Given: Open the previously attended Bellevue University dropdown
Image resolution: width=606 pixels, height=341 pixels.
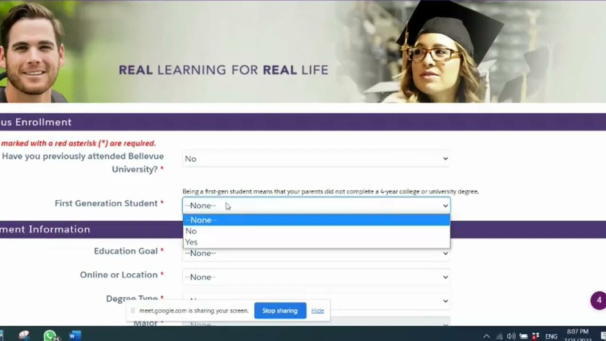Looking at the screenshot, I should 316,159.
